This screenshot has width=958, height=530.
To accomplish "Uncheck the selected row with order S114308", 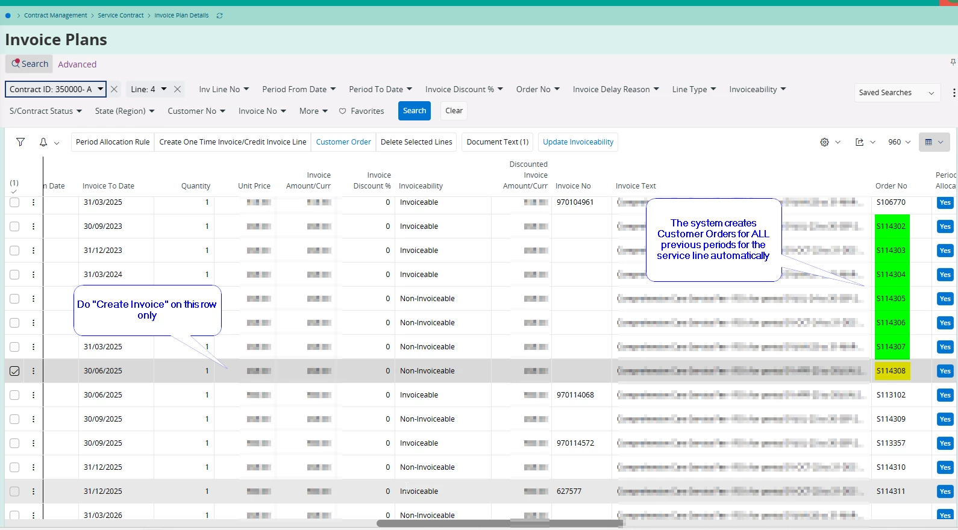I will click(x=14, y=371).
